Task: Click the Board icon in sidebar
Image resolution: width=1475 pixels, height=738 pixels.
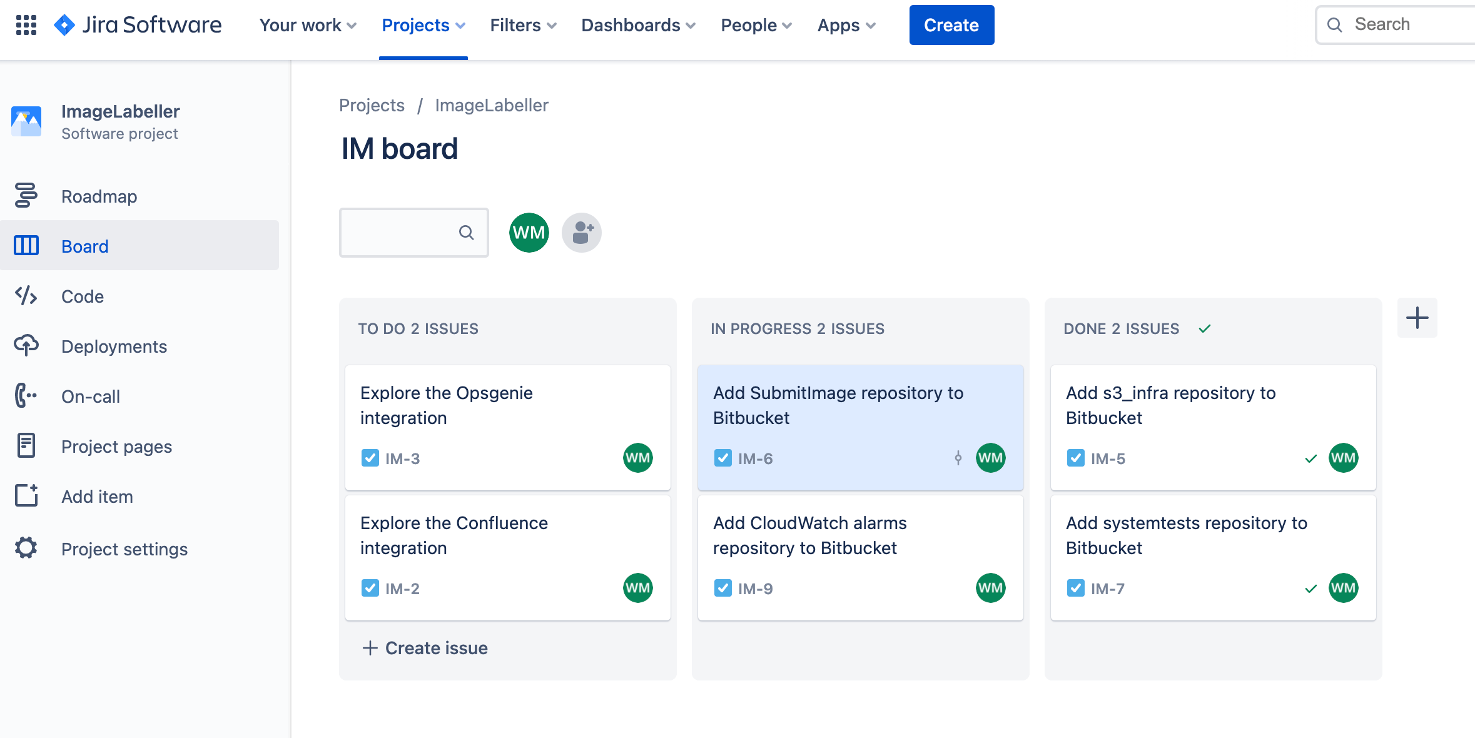Action: pyautogui.click(x=26, y=246)
